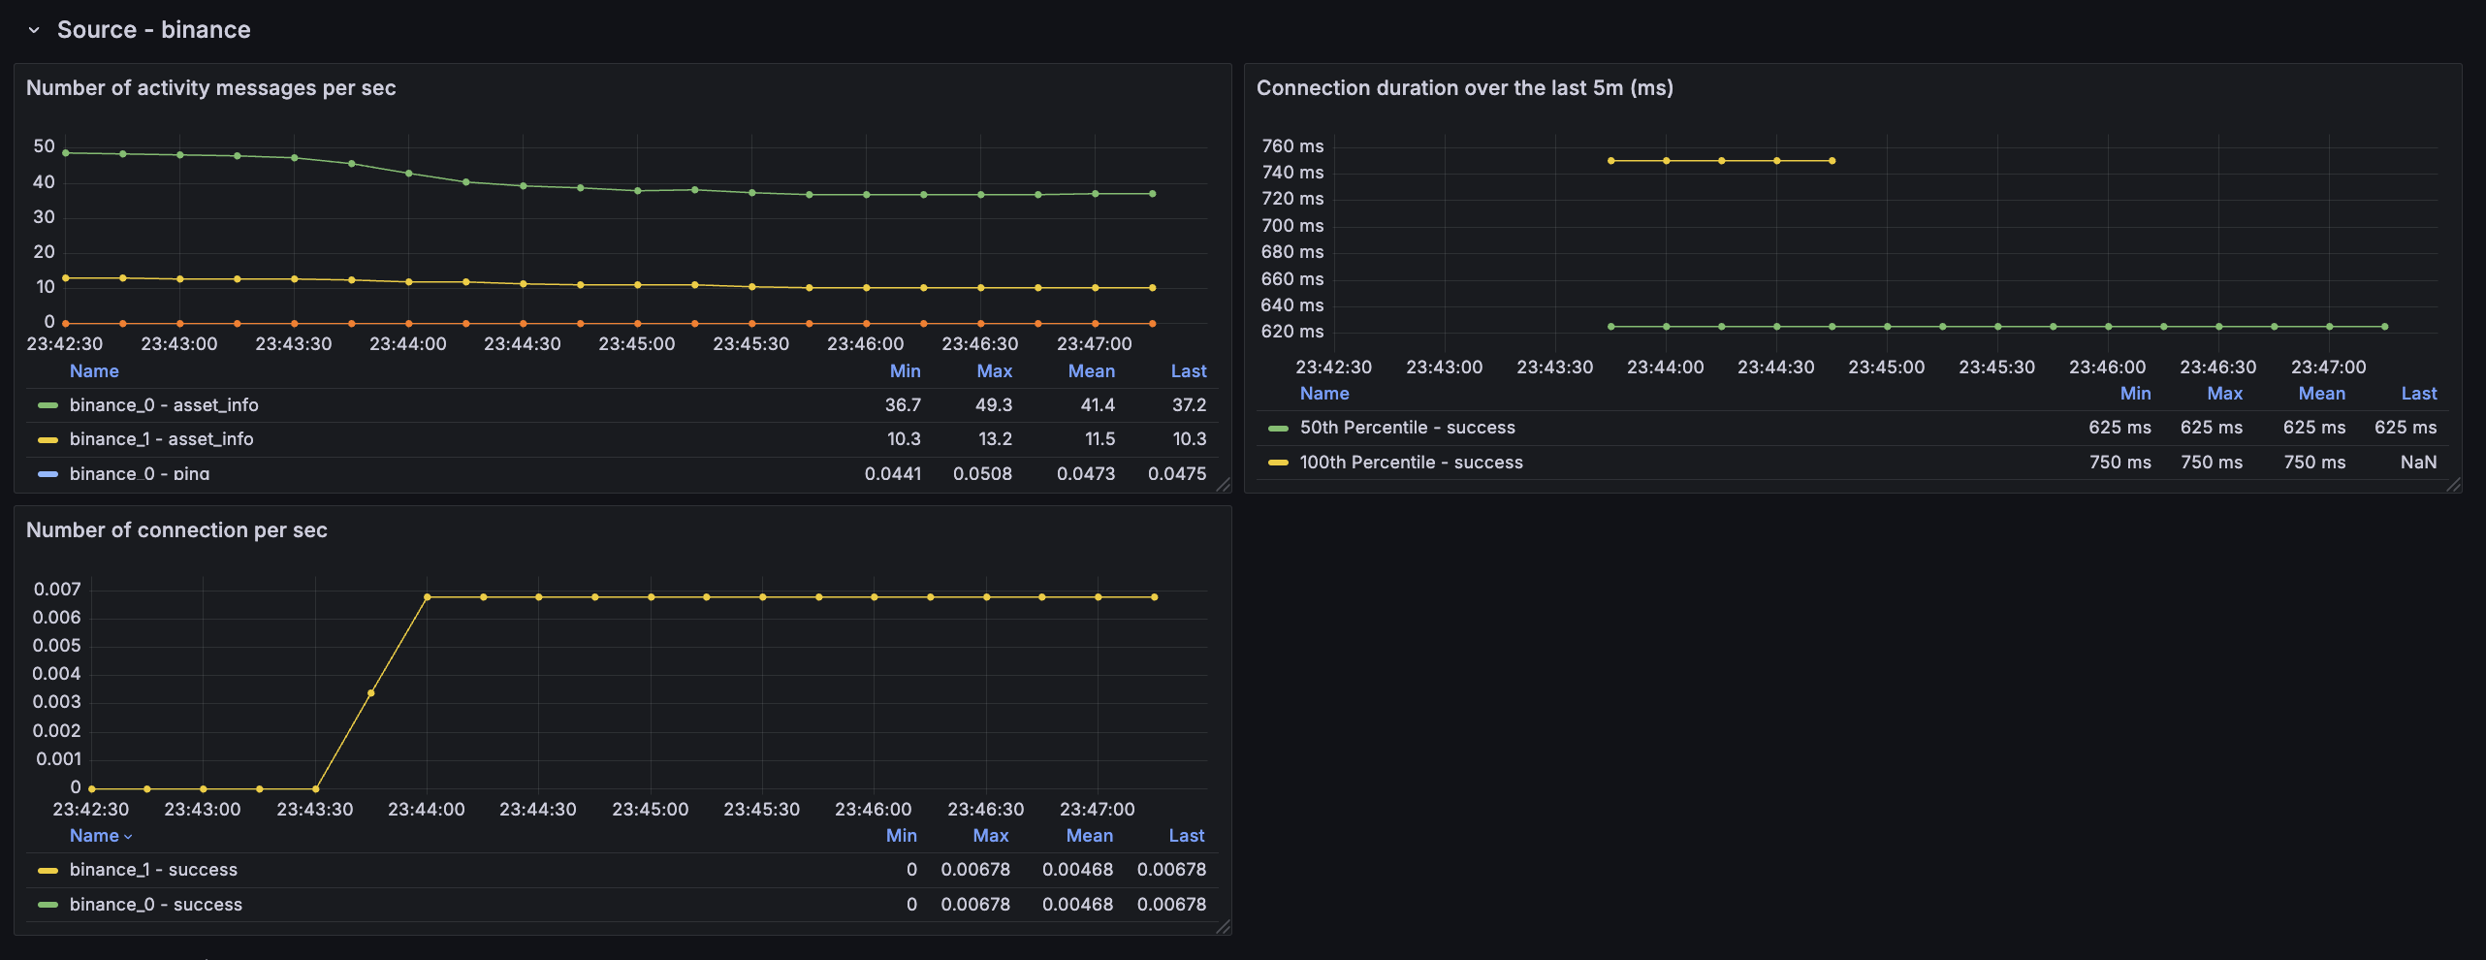Open the 'Number of activity messages per sec' panel title
2486x960 pixels.
(x=210, y=88)
